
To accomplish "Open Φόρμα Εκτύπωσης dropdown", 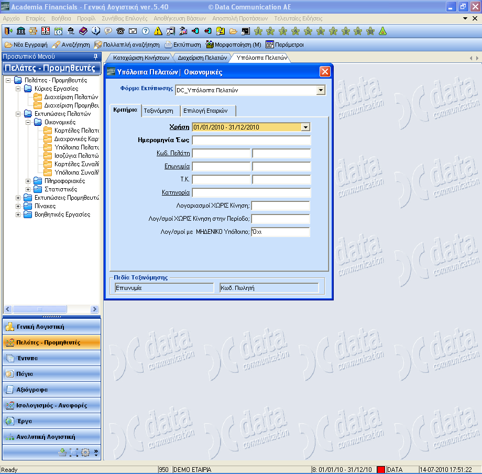I will coord(321,90).
